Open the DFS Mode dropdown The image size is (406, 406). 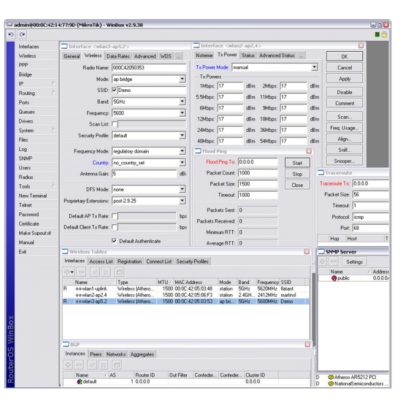pos(182,189)
